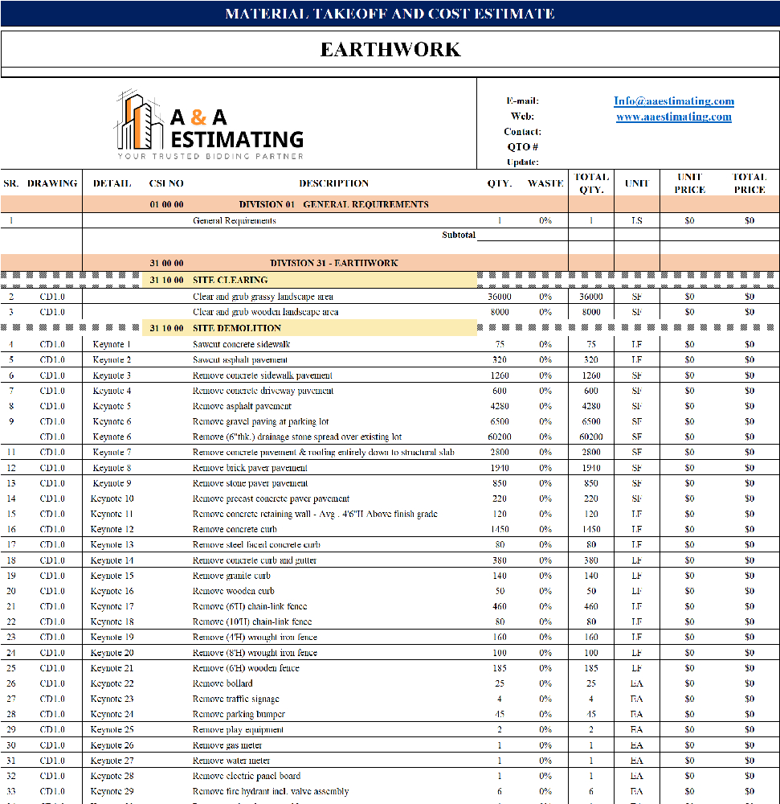The height and width of the screenshot is (804, 780).
Task: Select the Division 31 - Earthwork section row
Action: pyautogui.click(x=333, y=263)
